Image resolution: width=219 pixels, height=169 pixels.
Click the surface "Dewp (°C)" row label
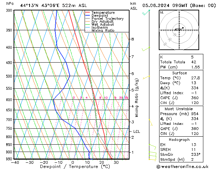point(170,83)
